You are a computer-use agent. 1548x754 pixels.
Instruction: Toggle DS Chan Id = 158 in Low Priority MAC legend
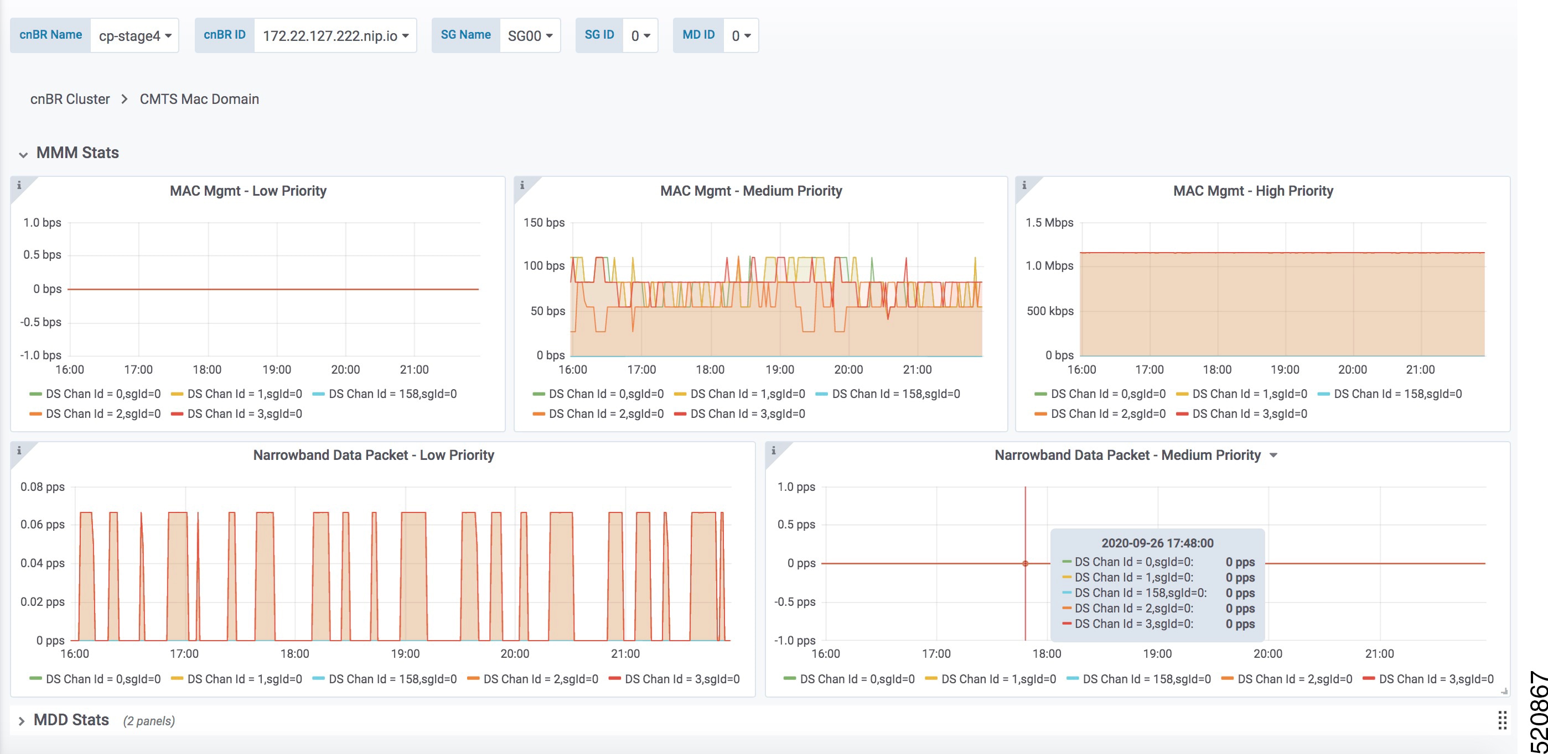tap(392, 394)
